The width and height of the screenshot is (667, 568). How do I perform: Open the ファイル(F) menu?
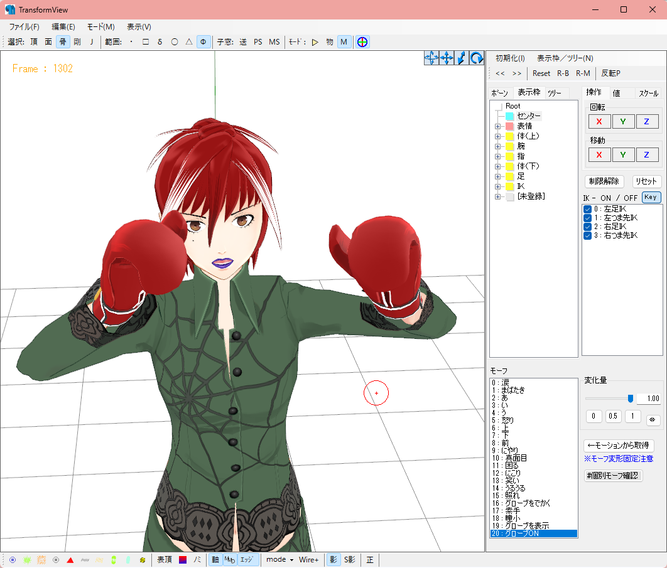pos(24,27)
